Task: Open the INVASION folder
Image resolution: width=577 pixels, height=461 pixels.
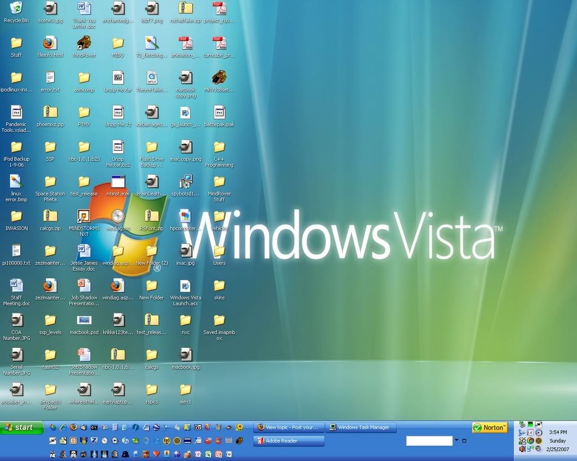Action: point(16,220)
